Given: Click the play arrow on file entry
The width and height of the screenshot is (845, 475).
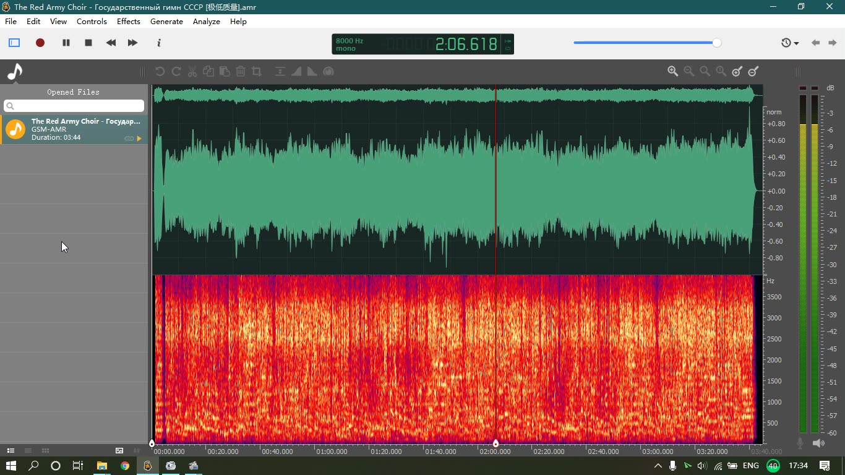Looking at the screenshot, I should [x=139, y=139].
